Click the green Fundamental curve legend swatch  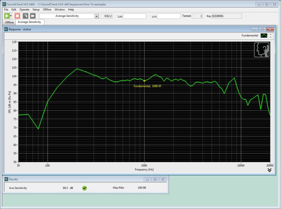click(264, 36)
